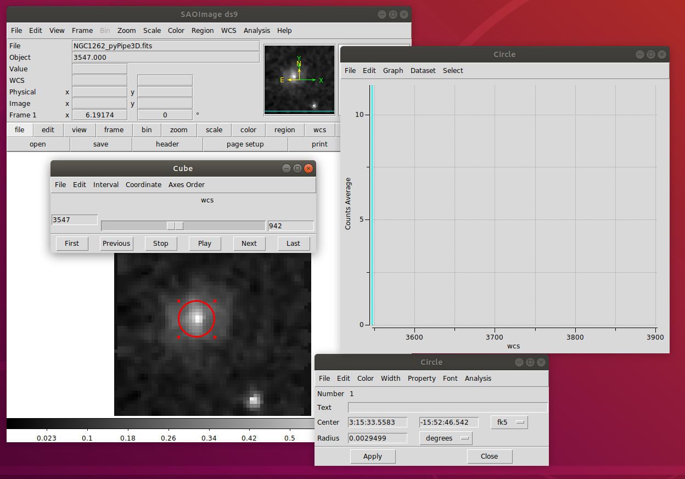Go to Previous slice in Cube dialog

pos(116,244)
